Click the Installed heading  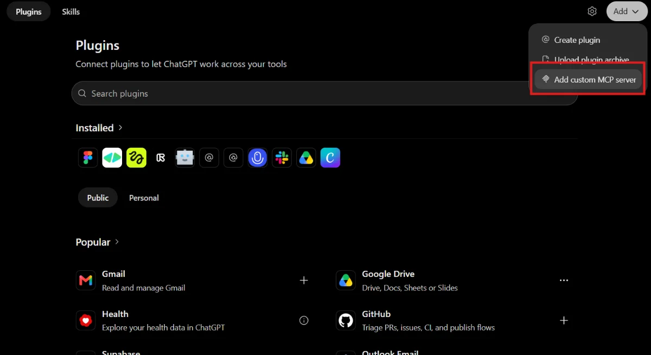(x=94, y=128)
